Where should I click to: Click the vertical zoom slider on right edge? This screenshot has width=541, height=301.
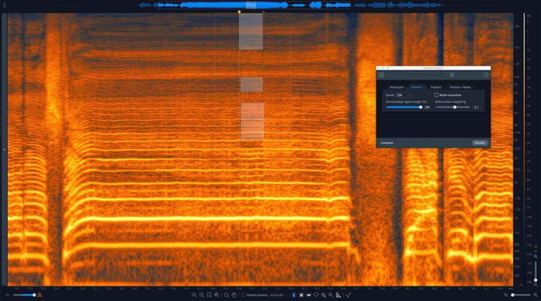pos(536,272)
